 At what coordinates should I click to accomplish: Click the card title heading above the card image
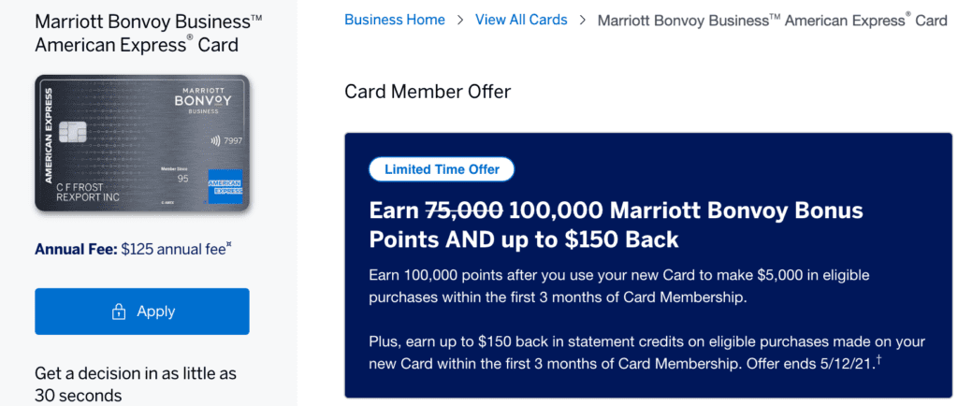[137, 33]
